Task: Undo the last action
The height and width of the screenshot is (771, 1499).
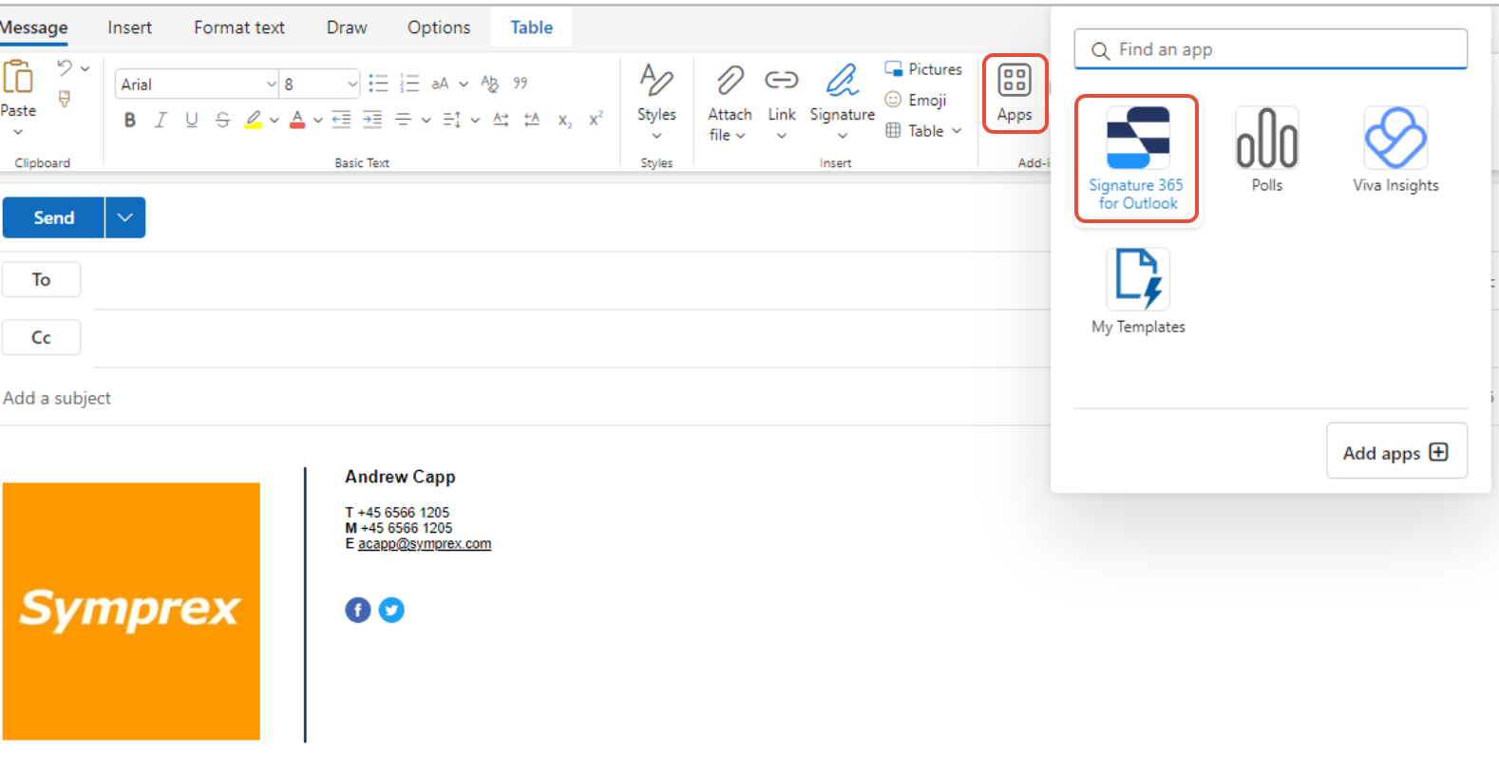Action: (x=65, y=67)
